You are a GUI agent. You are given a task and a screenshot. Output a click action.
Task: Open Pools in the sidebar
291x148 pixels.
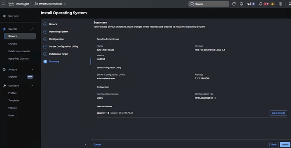pos(11,116)
